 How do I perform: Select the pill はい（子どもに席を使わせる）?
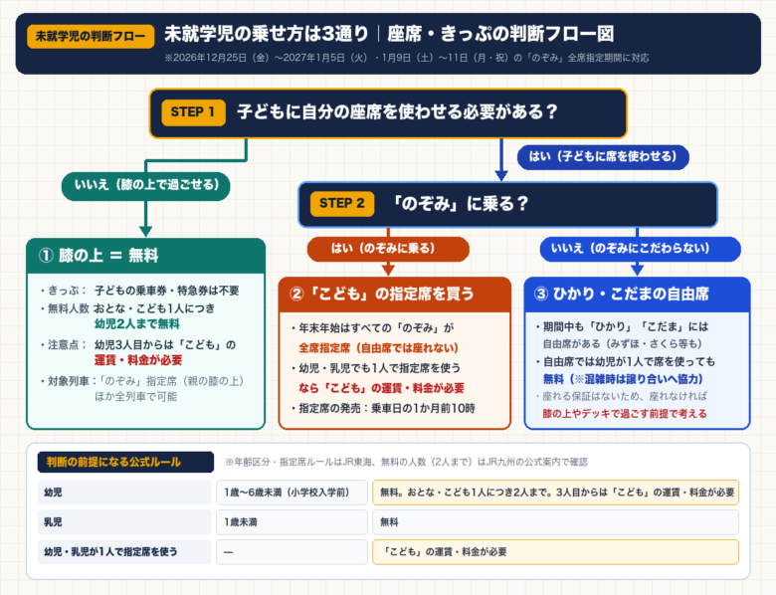pyautogui.click(x=603, y=157)
